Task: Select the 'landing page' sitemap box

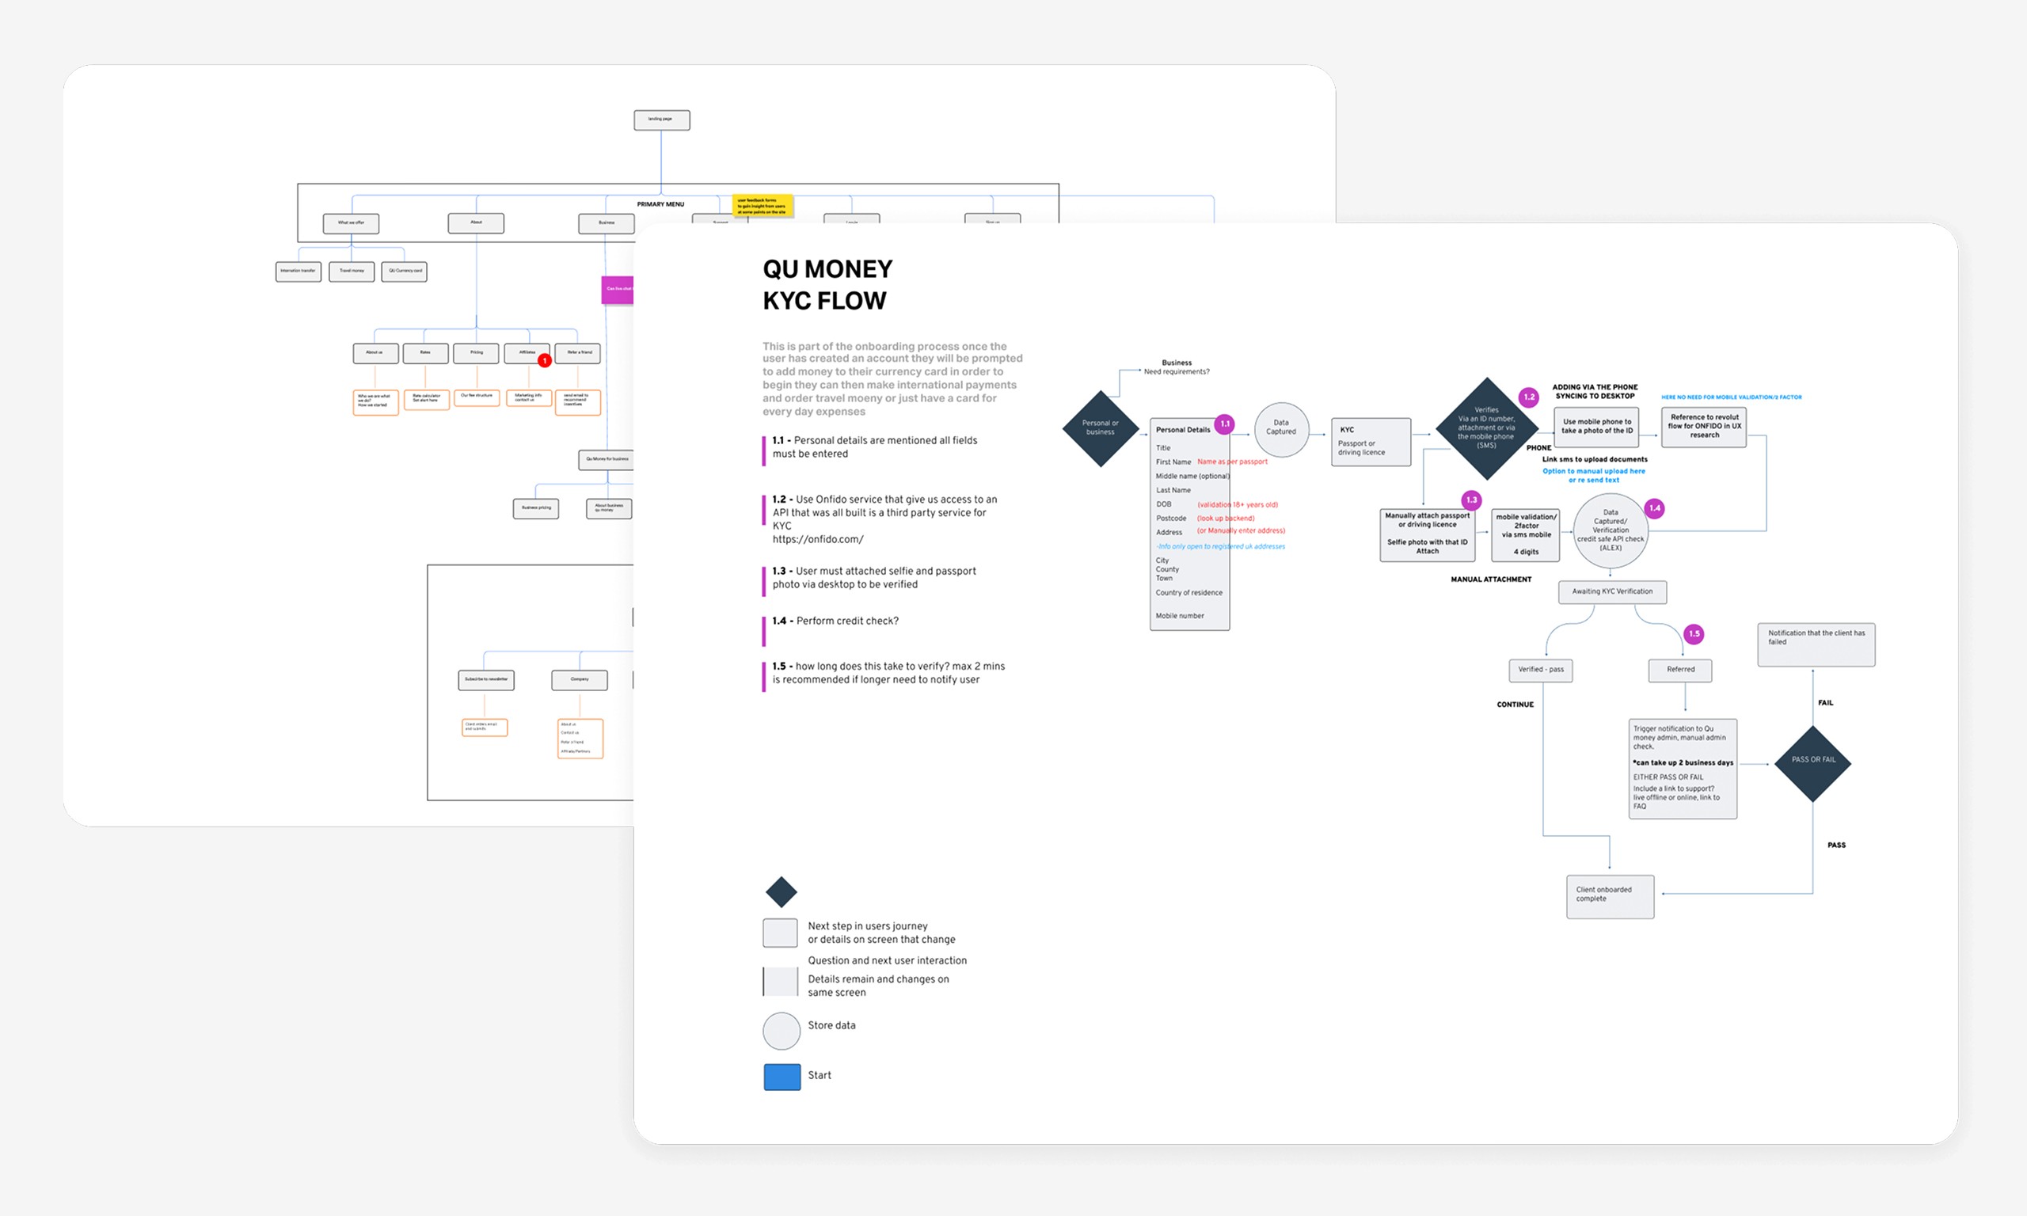Action: click(x=661, y=120)
